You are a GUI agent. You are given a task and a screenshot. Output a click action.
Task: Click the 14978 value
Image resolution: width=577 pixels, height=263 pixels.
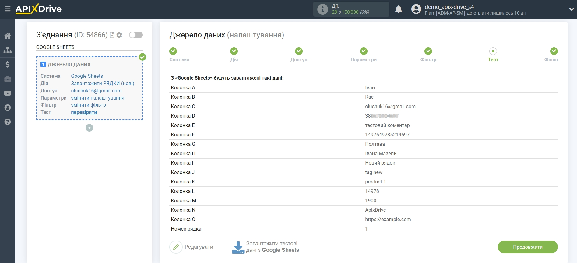coord(372,191)
